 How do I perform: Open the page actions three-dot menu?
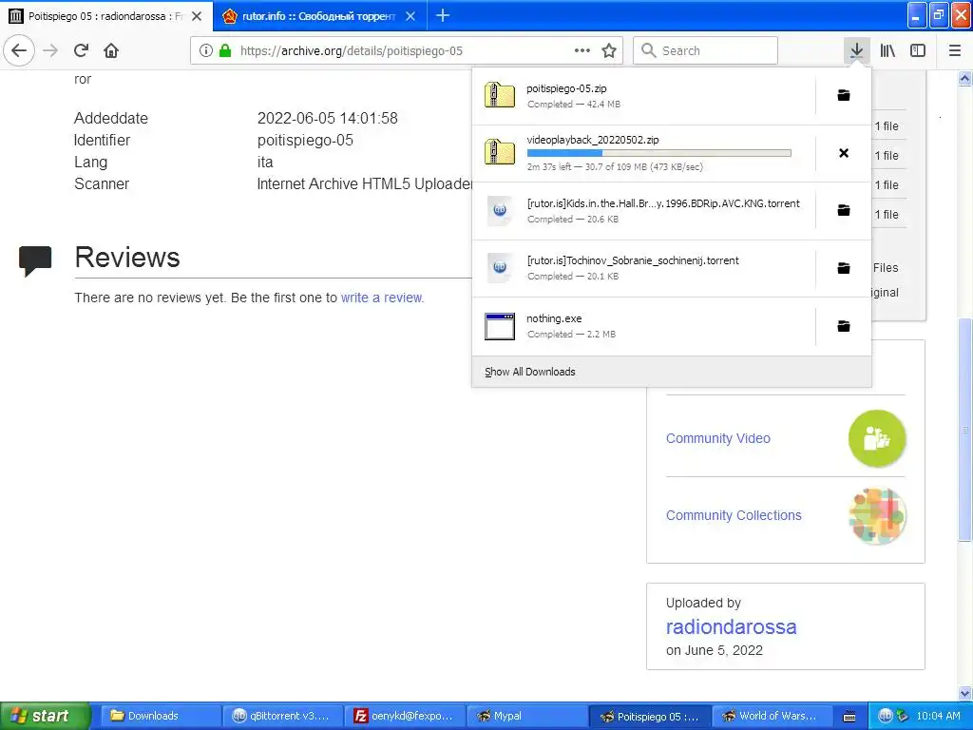click(x=582, y=50)
